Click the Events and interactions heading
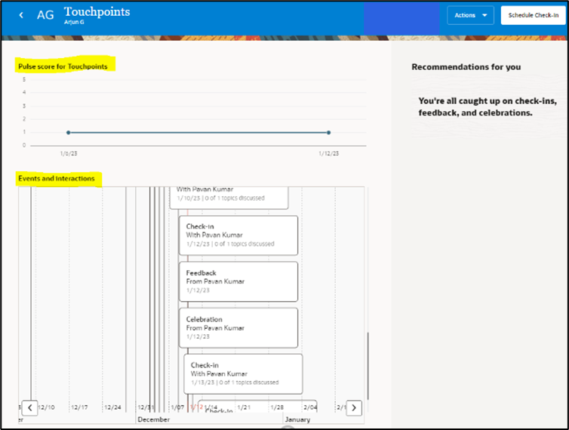This screenshot has height=430, width=569. coord(57,179)
